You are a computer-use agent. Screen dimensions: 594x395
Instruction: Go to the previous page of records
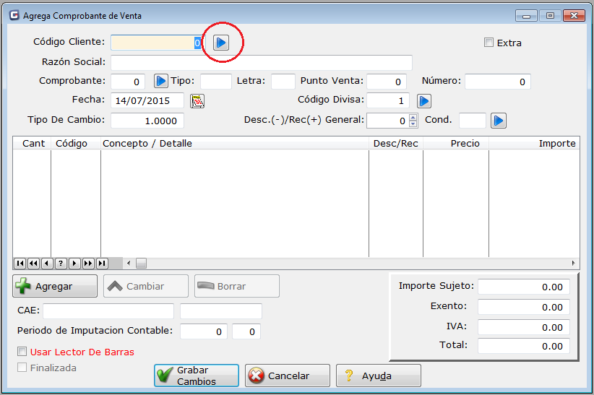[x=33, y=264]
